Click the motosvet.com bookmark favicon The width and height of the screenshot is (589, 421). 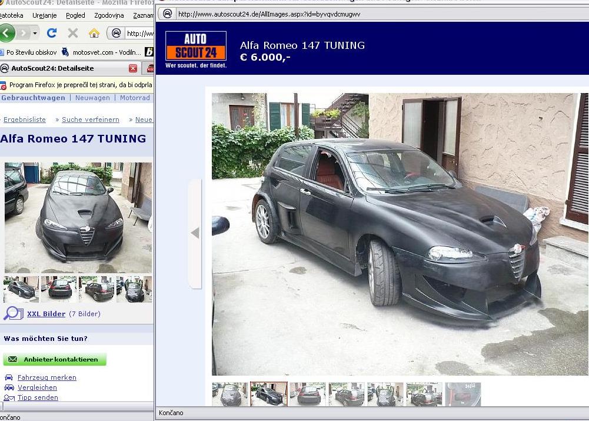tap(65, 52)
